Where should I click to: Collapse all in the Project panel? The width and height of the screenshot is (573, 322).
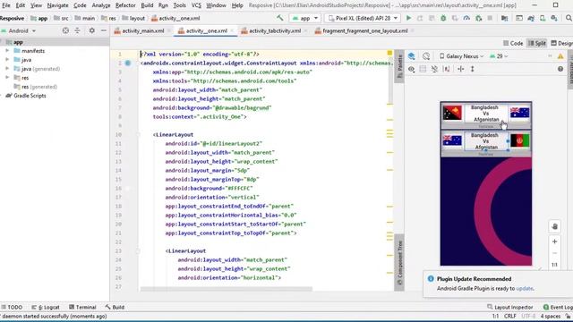(77, 30)
